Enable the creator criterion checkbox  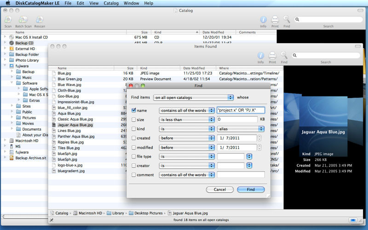[133, 166]
